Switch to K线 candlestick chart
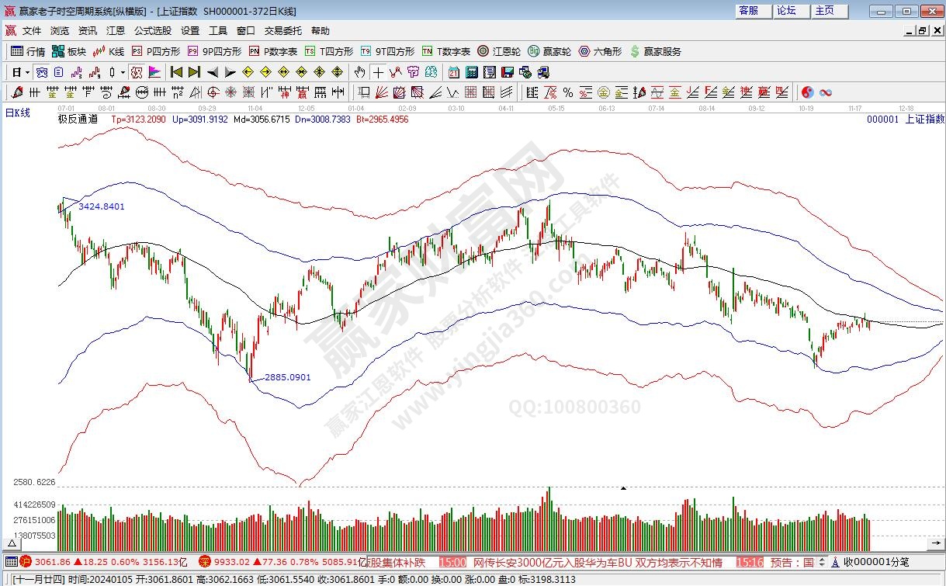This screenshot has width=946, height=586. pyautogui.click(x=109, y=52)
